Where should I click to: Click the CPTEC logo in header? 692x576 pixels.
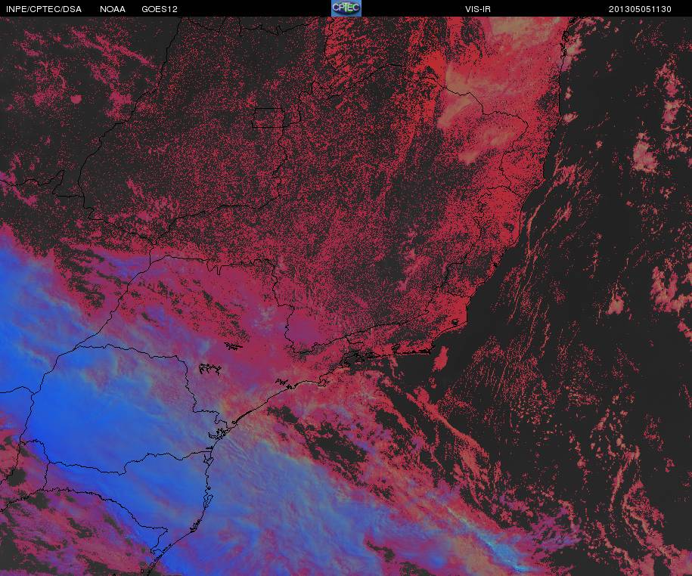[346, 8]
